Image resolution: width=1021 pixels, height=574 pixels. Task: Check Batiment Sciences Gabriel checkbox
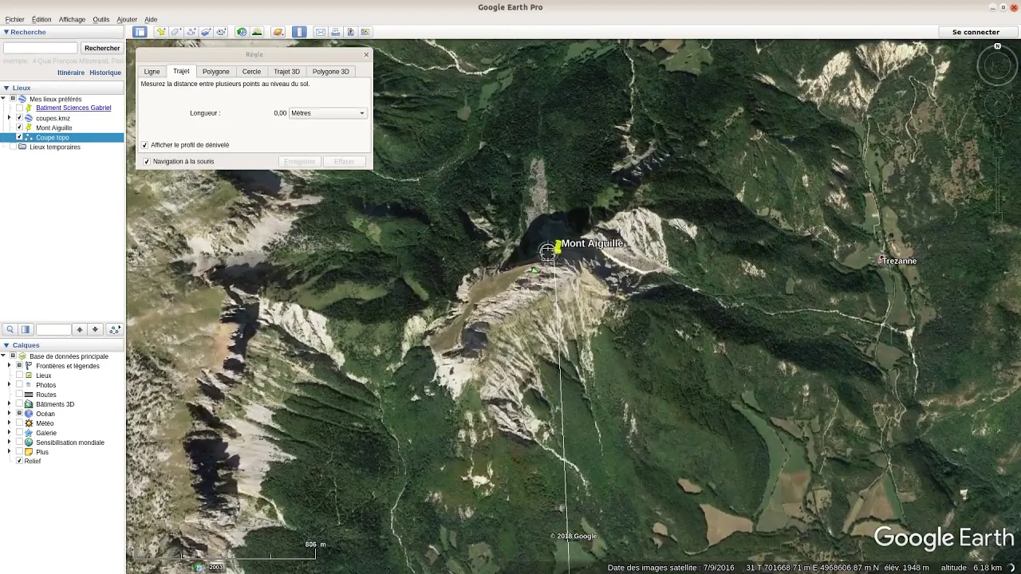pyautogui.click(x=19, y=108)
